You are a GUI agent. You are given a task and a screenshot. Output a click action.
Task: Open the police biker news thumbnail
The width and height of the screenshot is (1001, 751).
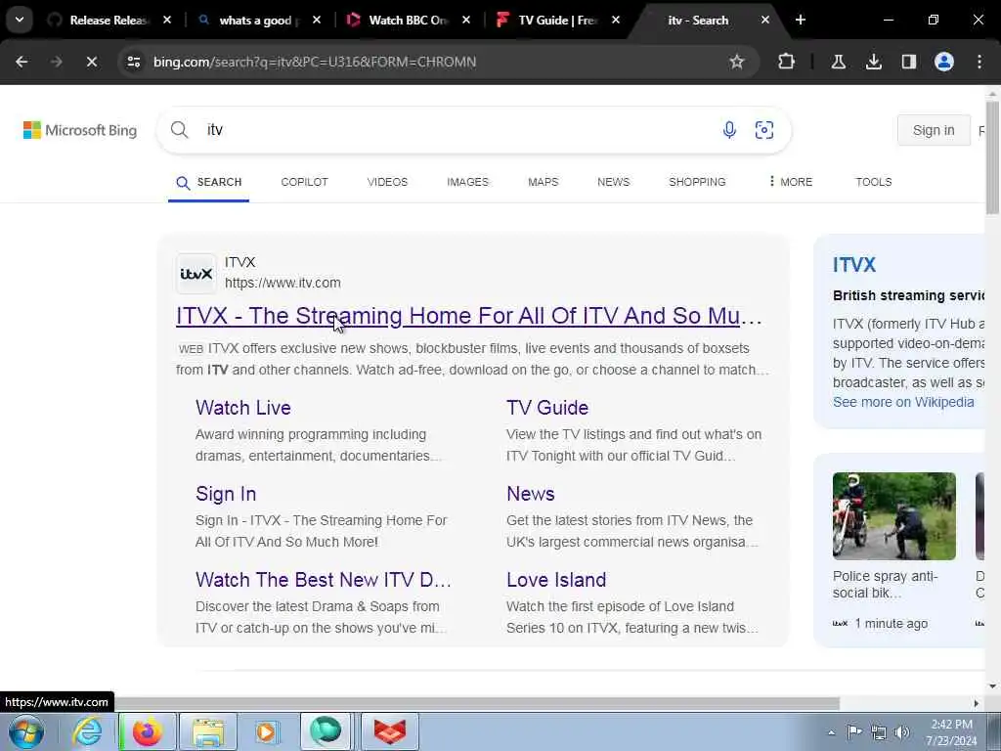tap(893, 516)
